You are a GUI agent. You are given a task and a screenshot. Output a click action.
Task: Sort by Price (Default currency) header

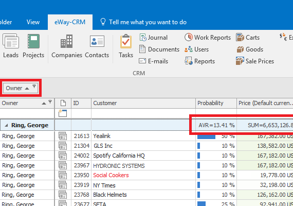pyautogui.click(x=265, y=103)
